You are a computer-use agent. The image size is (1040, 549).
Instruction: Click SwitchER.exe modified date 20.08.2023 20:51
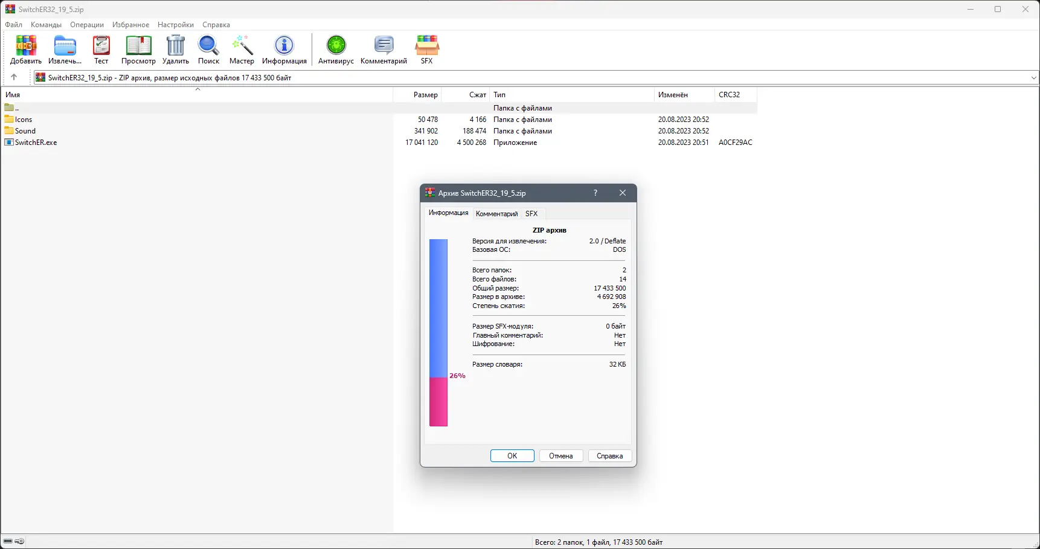(684, 143)
